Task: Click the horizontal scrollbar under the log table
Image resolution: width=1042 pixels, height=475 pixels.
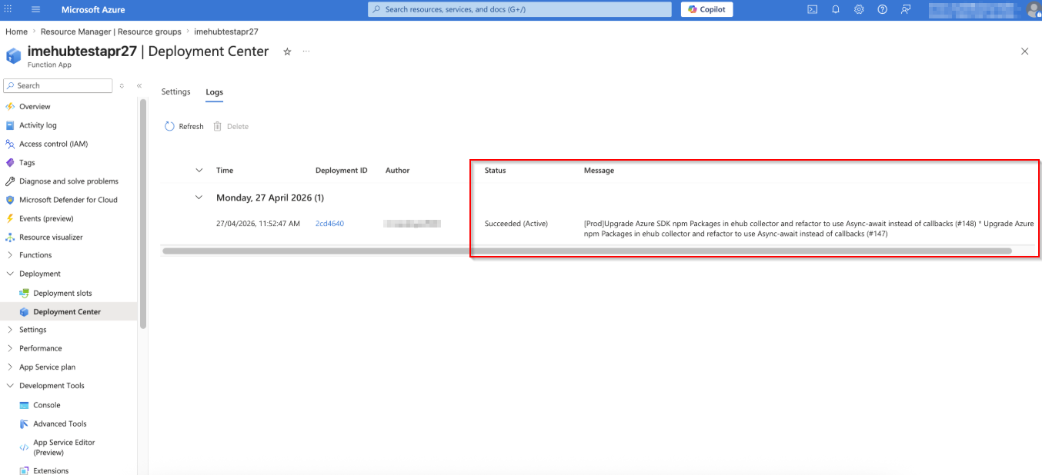Action: point(586,251)
